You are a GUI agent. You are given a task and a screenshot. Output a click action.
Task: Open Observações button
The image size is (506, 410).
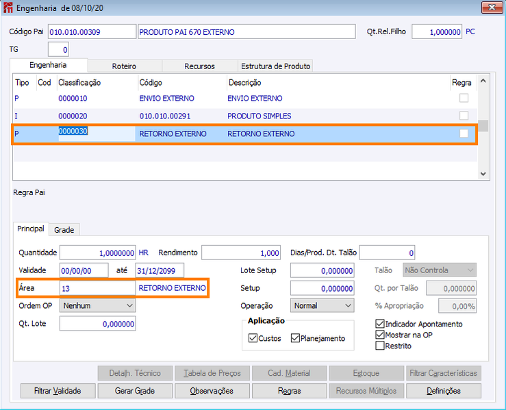pyautogui.click(x=212, y=391)
